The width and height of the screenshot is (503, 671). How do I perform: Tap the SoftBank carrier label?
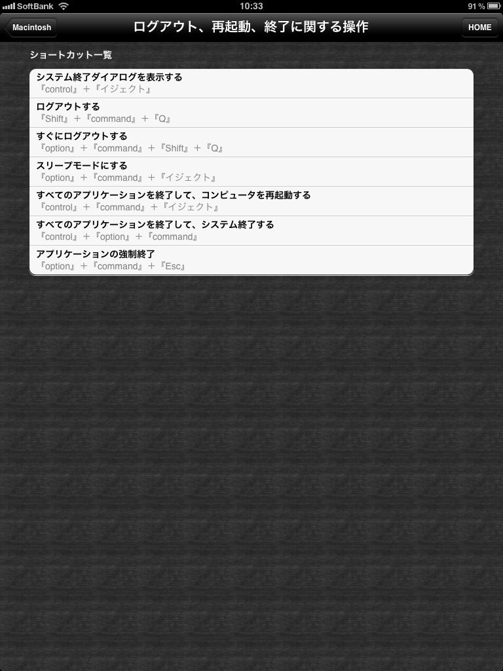pos(35,7)
